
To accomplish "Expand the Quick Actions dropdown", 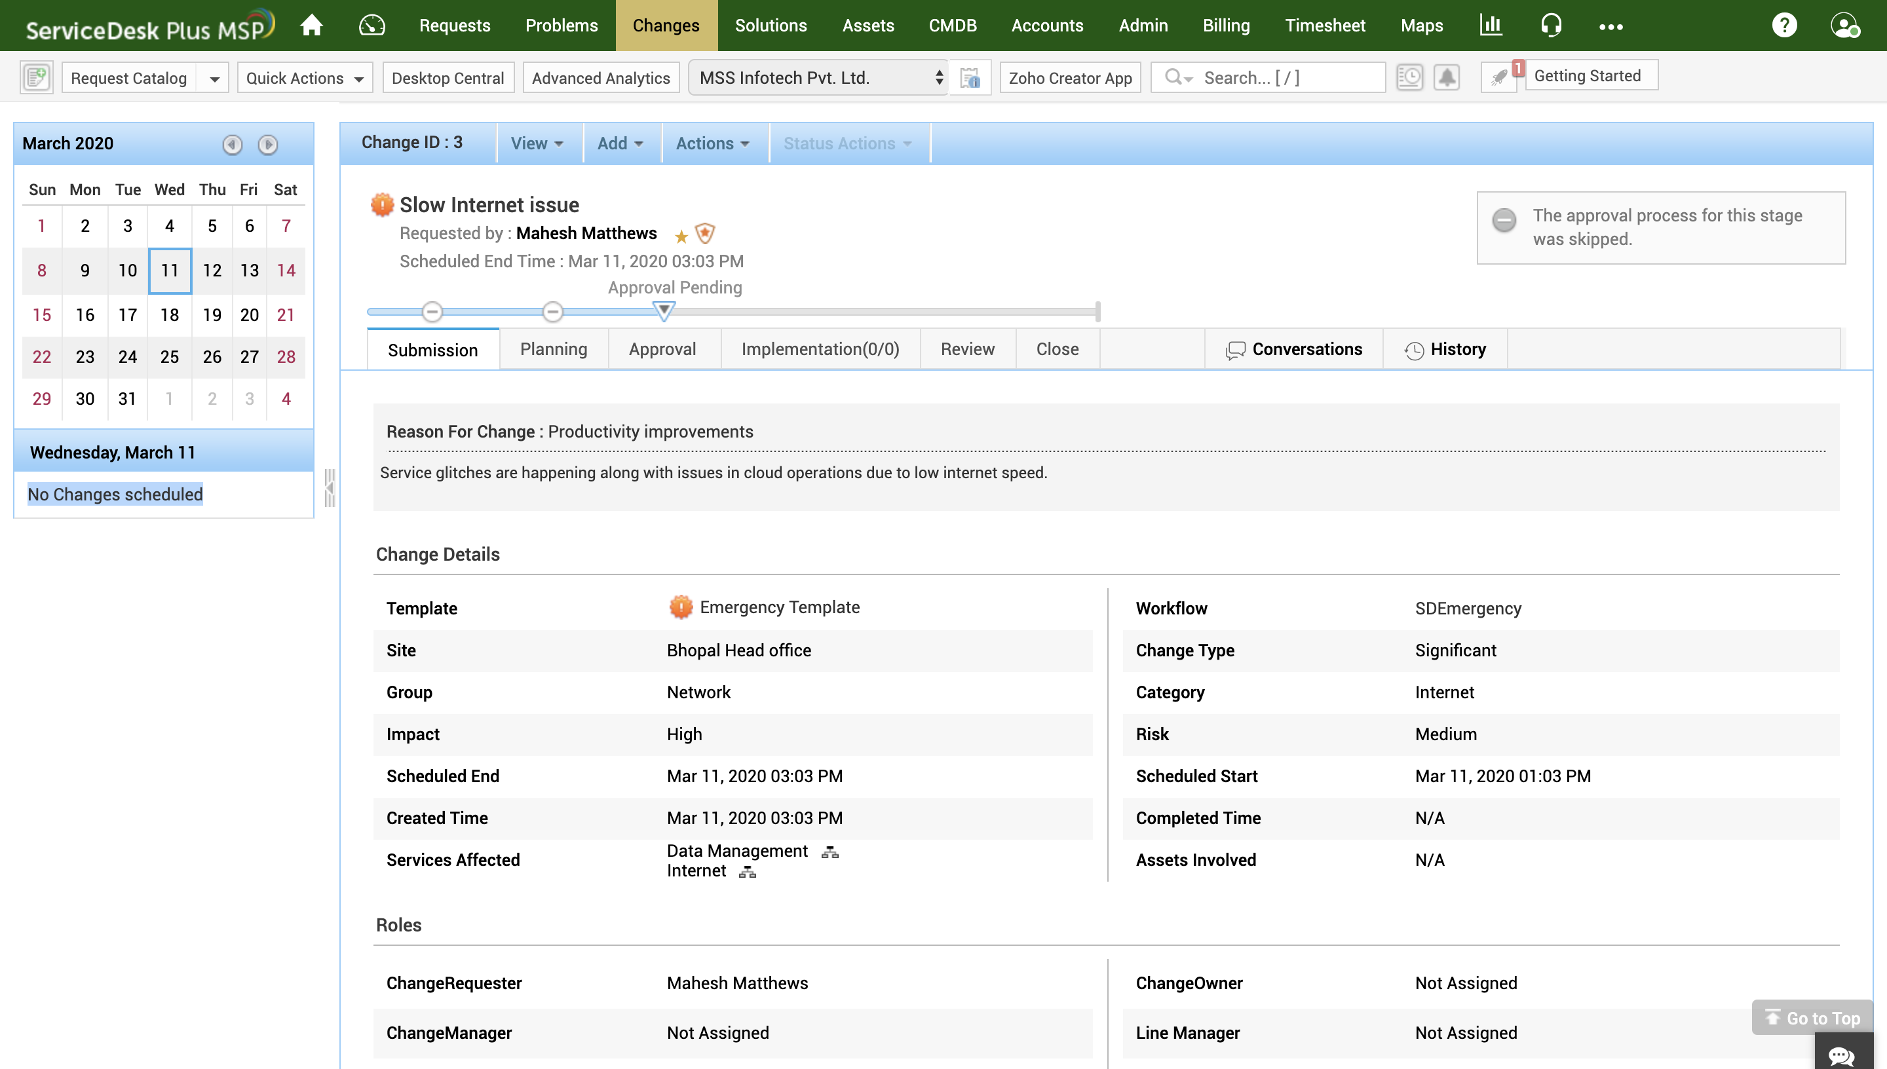I will coord(305,78).
